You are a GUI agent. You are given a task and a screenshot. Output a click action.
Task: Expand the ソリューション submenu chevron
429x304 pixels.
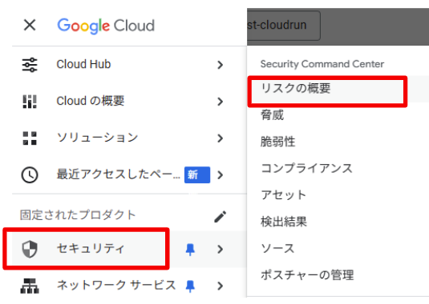220,138
